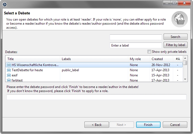The height and width of the screenshot is (134, 193).
Task: Click the 26-Nov-2012 created date
Action: coord(161,65)
